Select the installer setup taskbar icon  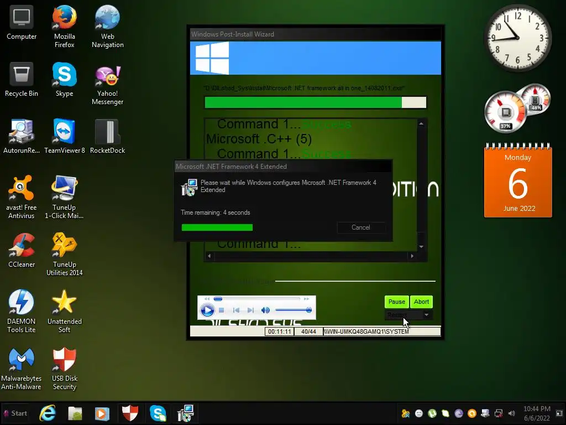[x=186, y=413]
